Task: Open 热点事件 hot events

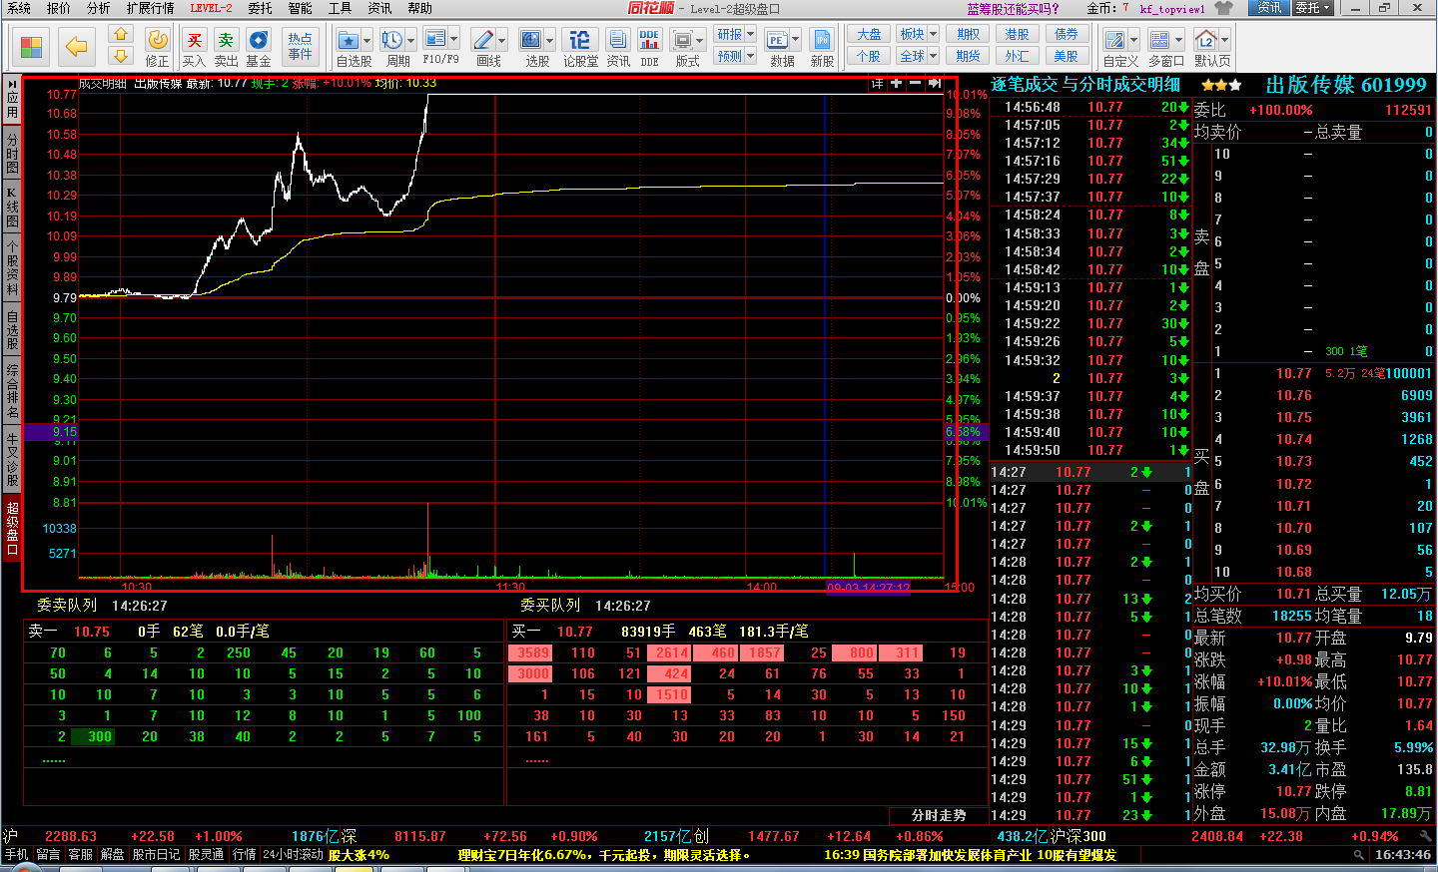Action: [301, 46]
